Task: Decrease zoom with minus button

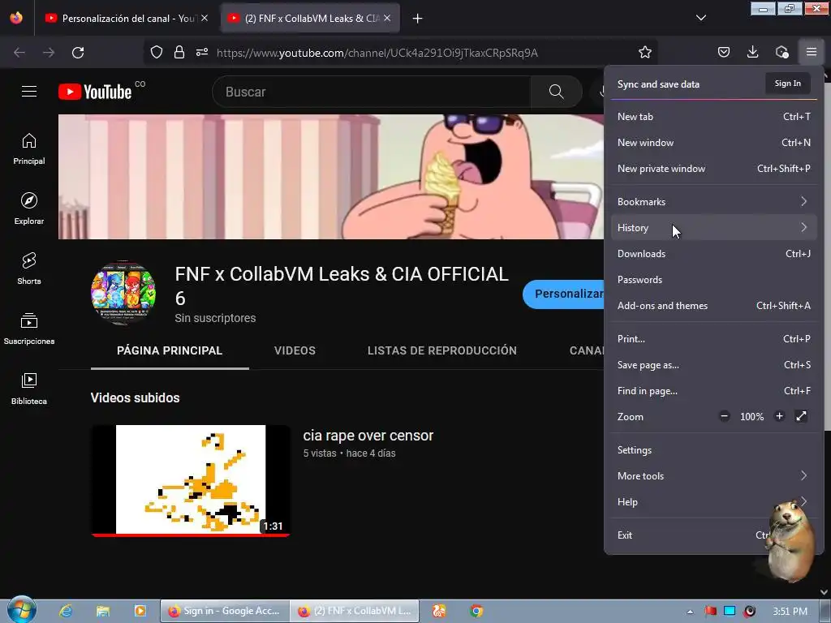Action: coord(725,416)
